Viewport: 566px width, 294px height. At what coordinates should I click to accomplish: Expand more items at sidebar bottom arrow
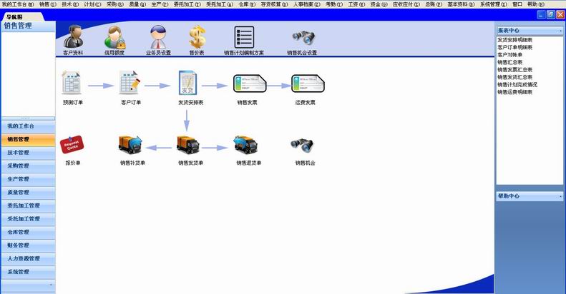[x=50, y=285]
